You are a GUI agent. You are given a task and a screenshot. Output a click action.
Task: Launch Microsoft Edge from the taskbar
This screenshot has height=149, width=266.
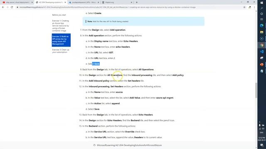click(261, 26)
